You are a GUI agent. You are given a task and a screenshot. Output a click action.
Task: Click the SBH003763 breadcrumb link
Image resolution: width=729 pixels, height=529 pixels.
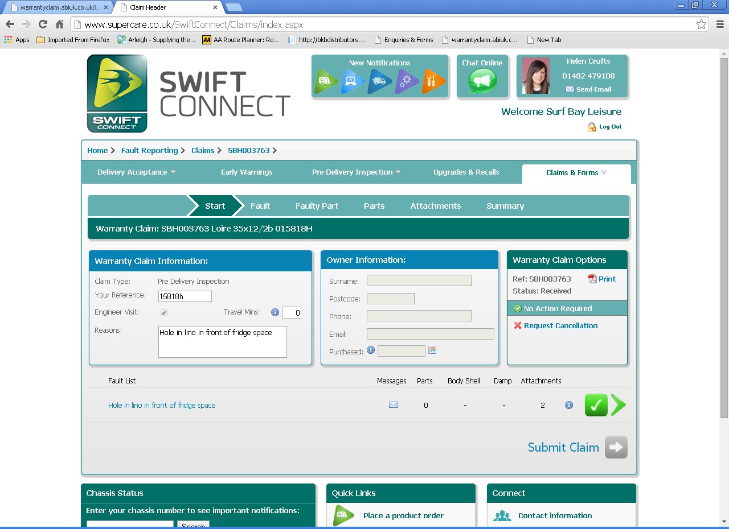point(248,151)
